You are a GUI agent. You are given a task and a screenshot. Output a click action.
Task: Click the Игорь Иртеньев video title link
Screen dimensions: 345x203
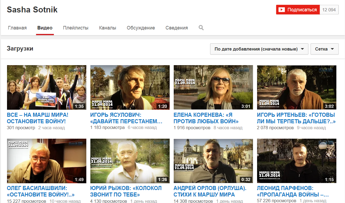[x=296, y=118]
